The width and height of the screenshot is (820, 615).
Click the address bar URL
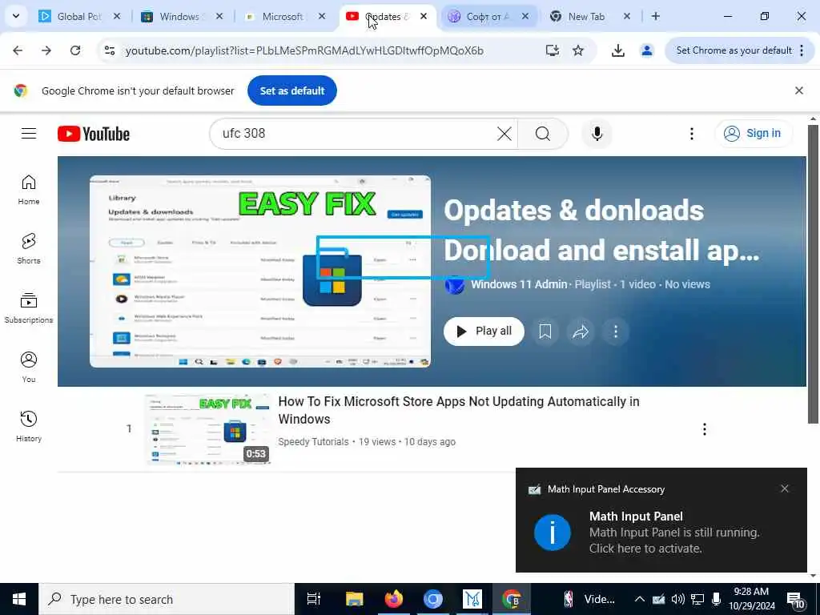(304, 50)
